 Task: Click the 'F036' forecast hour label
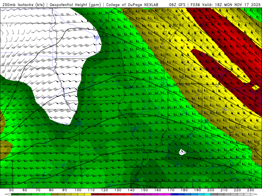pyautogui.click(x=196, y=5)
